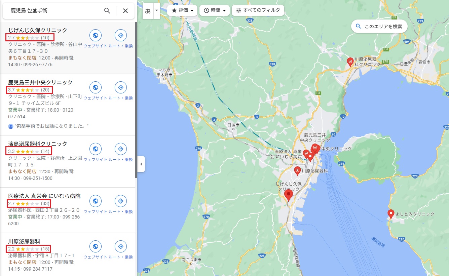Click the いちき串木野市 map label

click(x=165, y=72)
